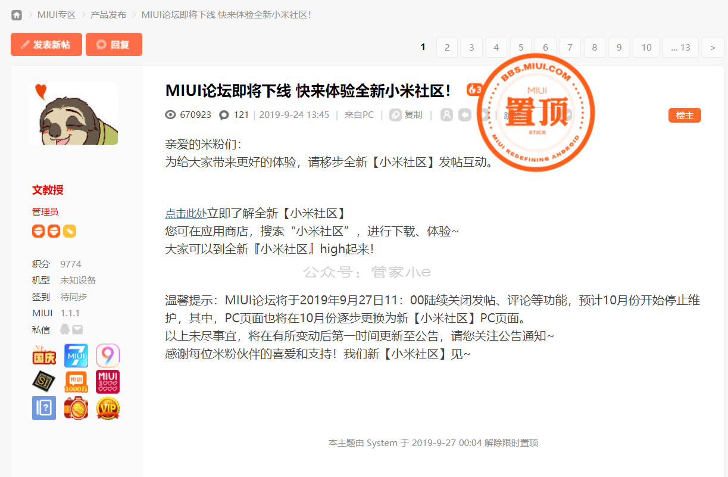The image size is (728, 477).
Task: Click the MIUI 7 badge
Action: 76,356
